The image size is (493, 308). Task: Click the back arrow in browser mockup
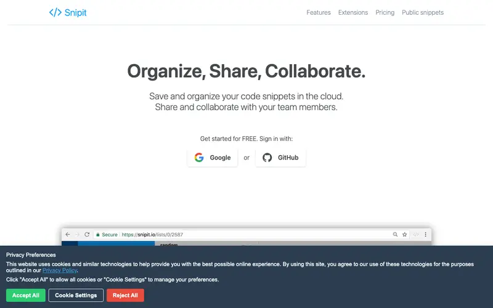[x=68, y=235]
